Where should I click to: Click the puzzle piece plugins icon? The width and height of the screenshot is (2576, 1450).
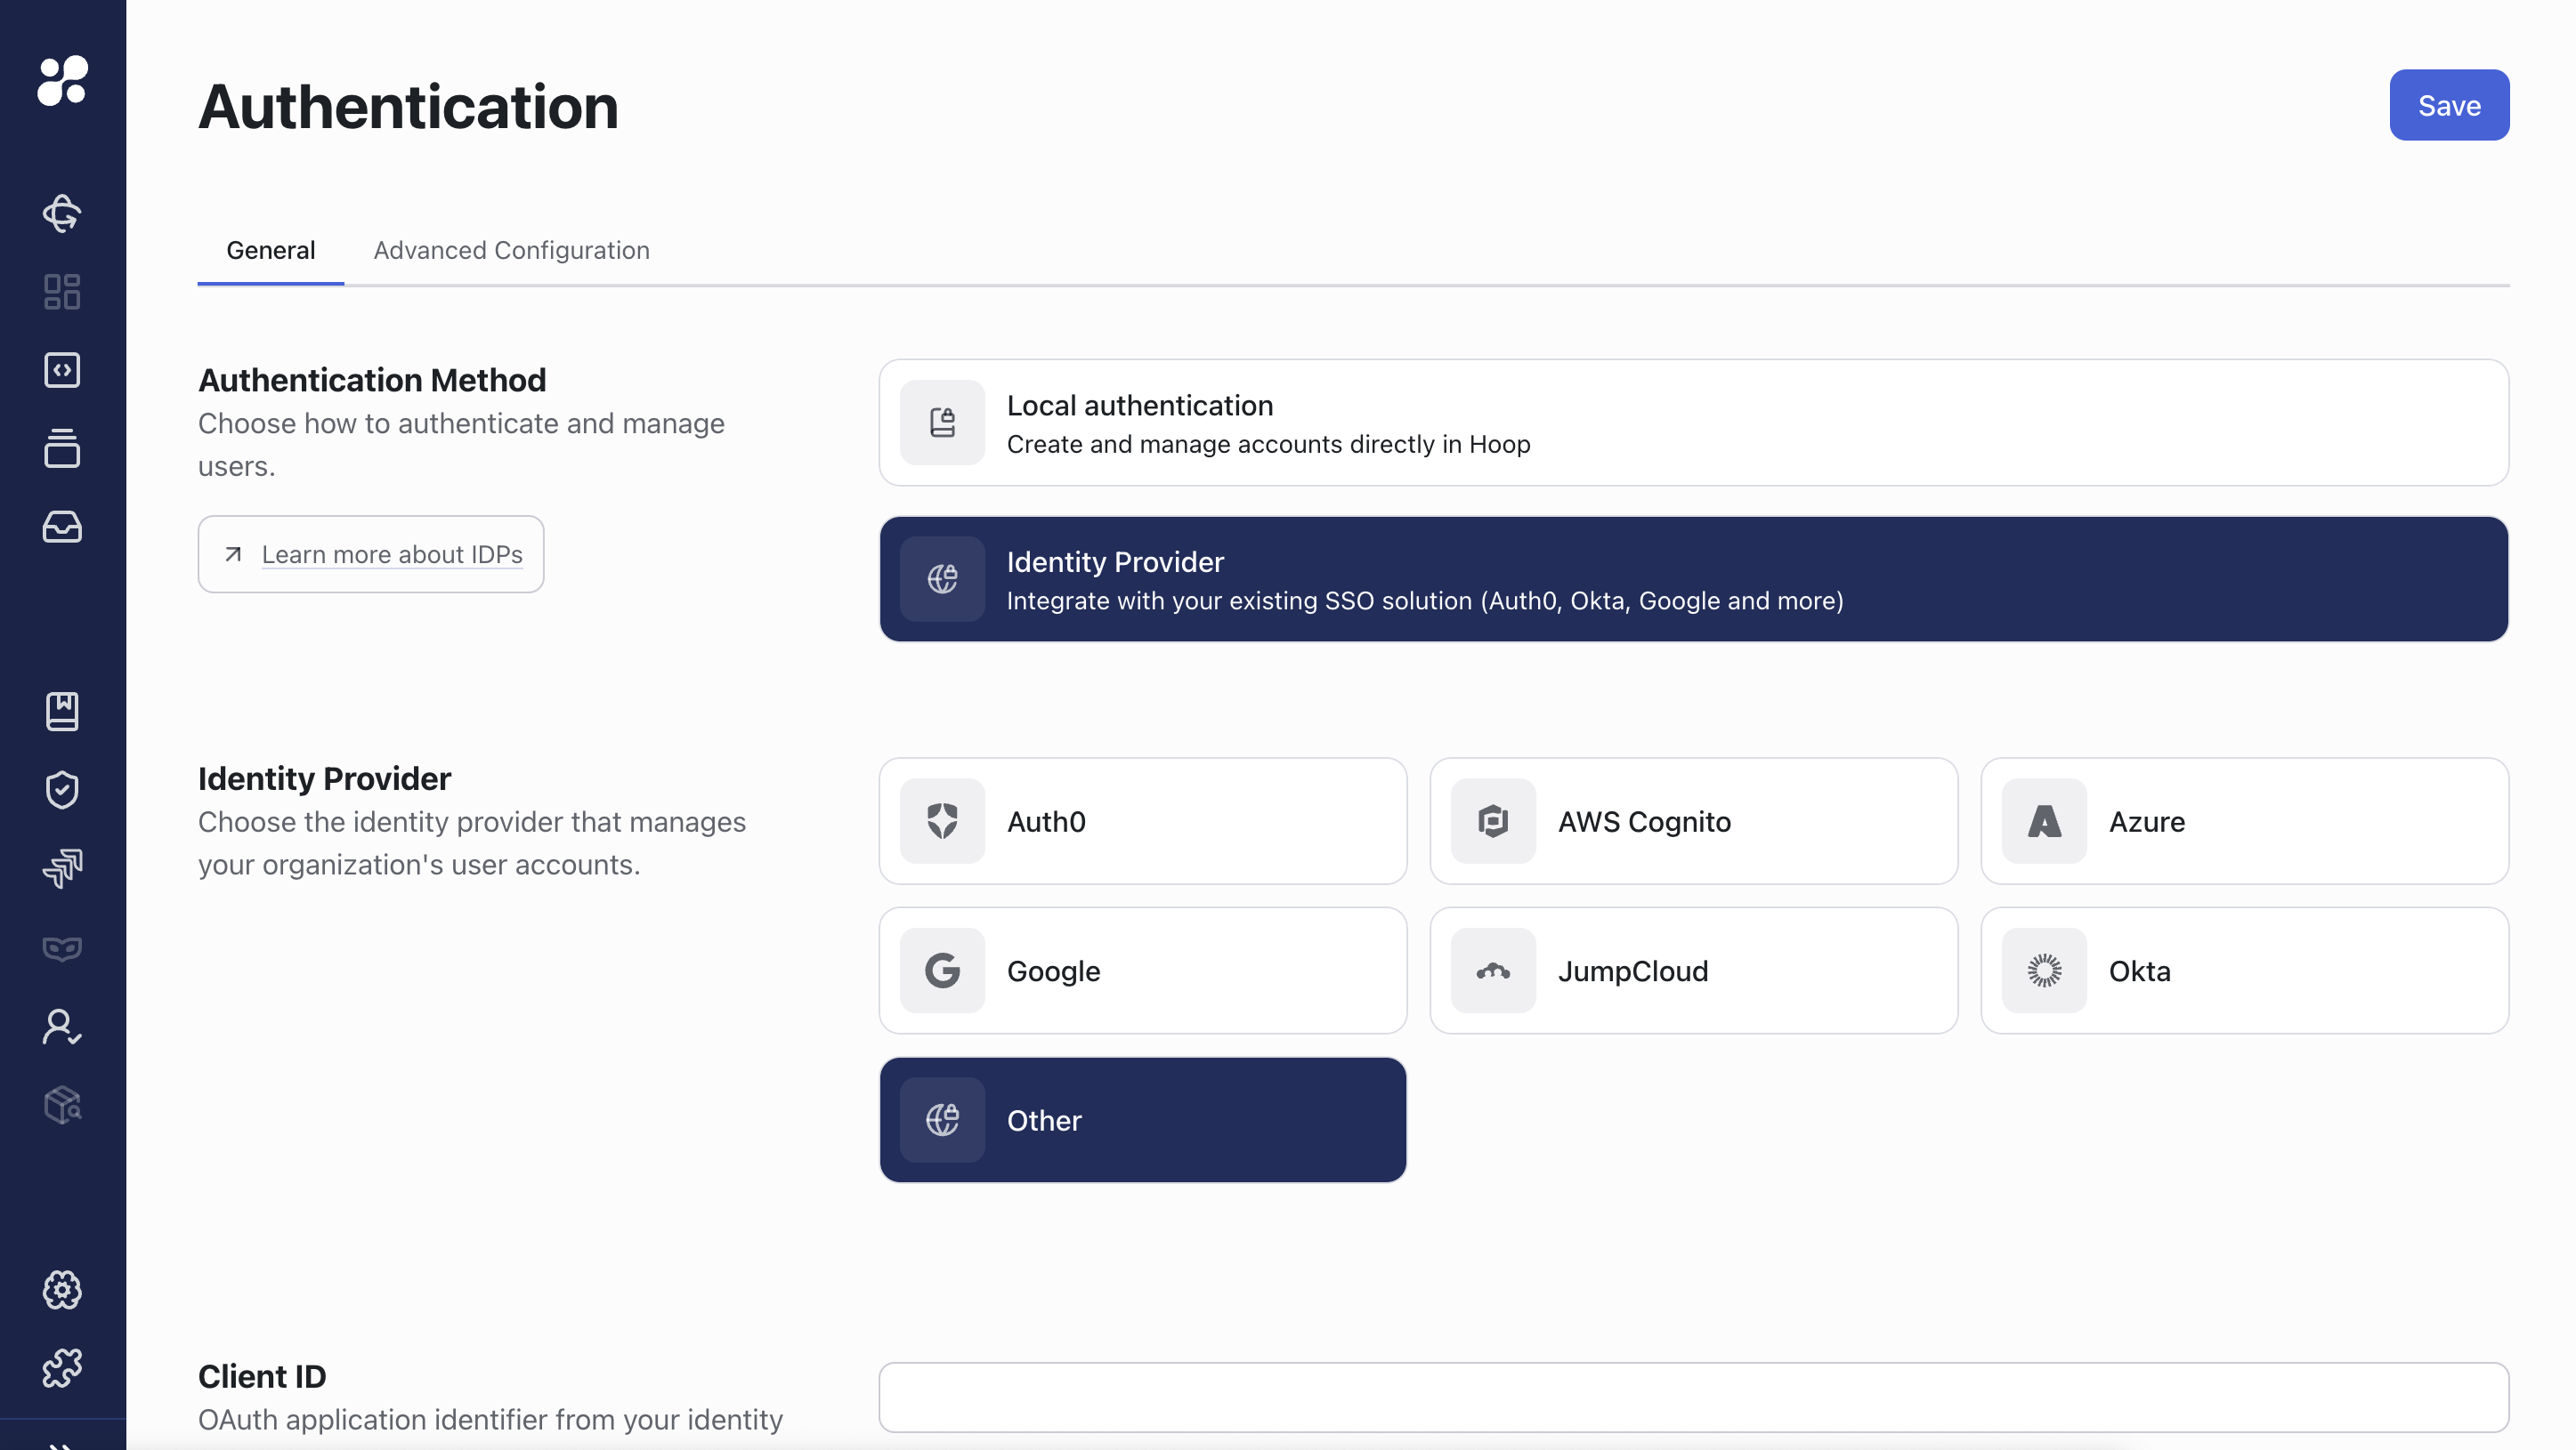(x=62, y=1367)
